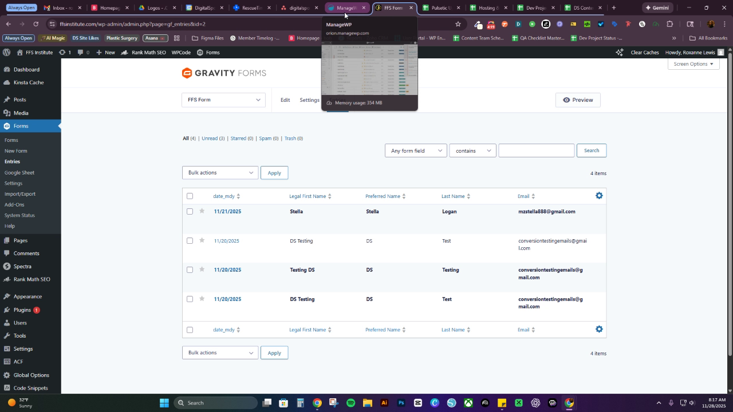The height and width of the screenshot is (412, 733).
Task: Open Google Sheet submenu under Forms
Action: click(x=19, y=172)
